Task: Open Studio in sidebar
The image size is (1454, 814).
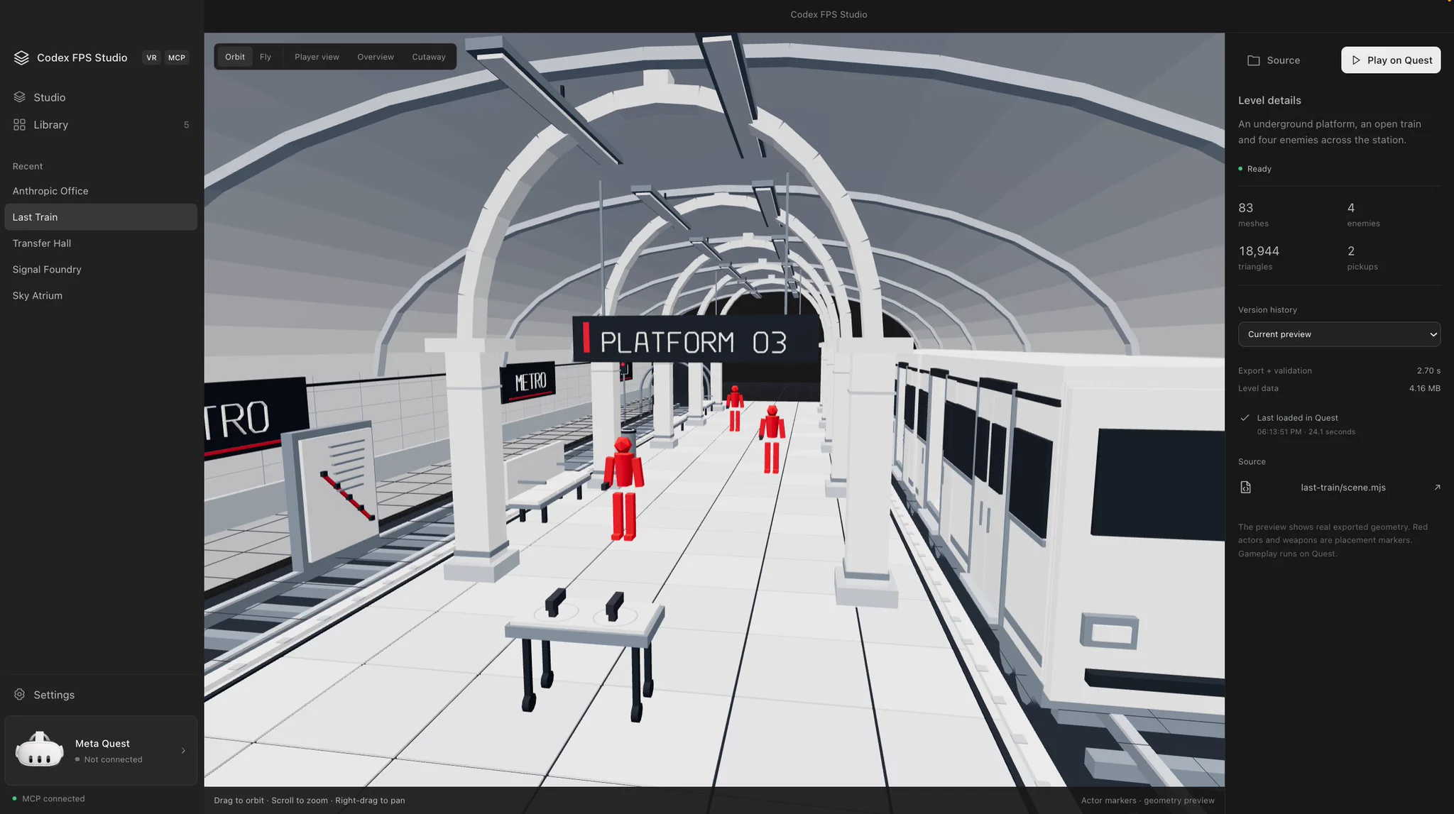Action: click(x=101, y=97)
